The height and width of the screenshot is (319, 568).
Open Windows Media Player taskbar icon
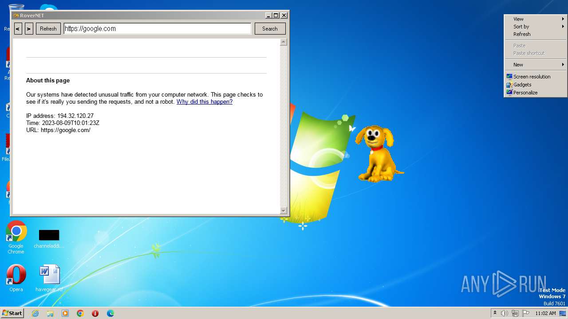pos(65,313)
